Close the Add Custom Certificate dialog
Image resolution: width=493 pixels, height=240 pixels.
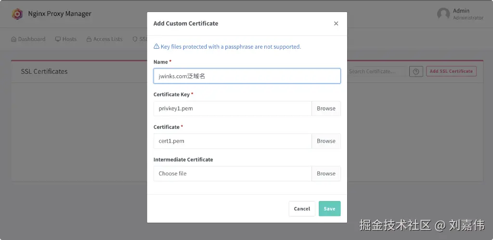tap(336, 24)
